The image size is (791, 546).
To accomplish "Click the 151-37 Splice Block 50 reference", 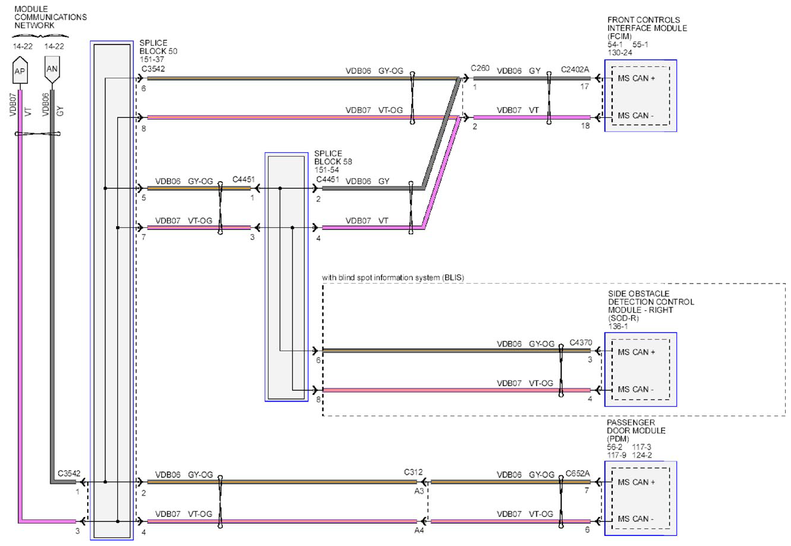I will [x=152, y=60].
